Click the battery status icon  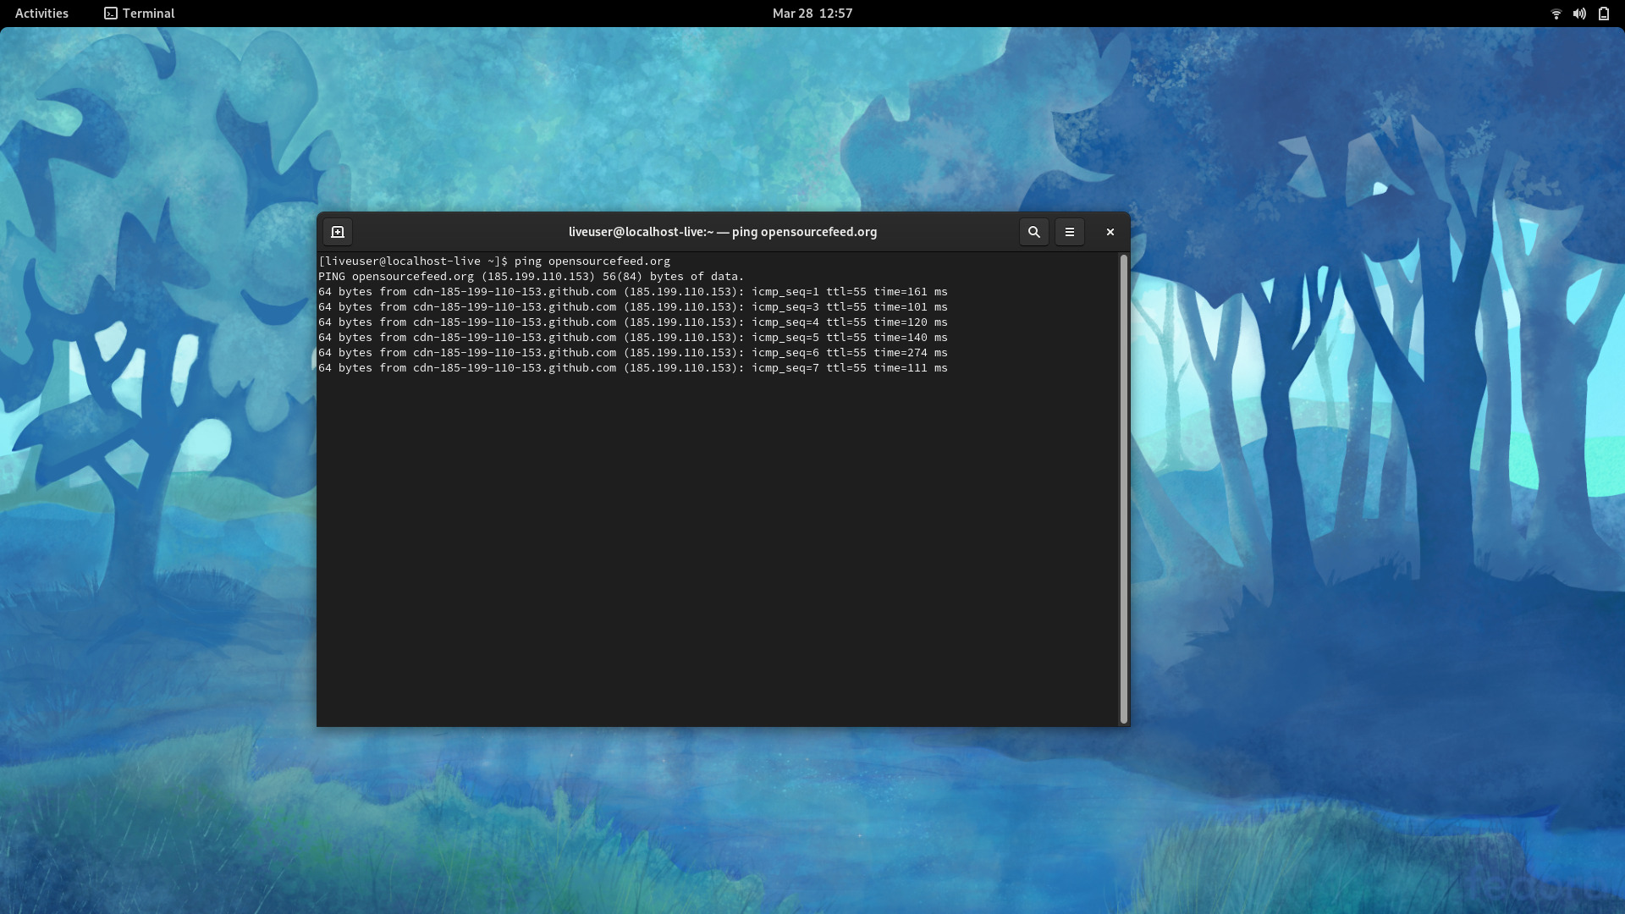(1603, 14)
